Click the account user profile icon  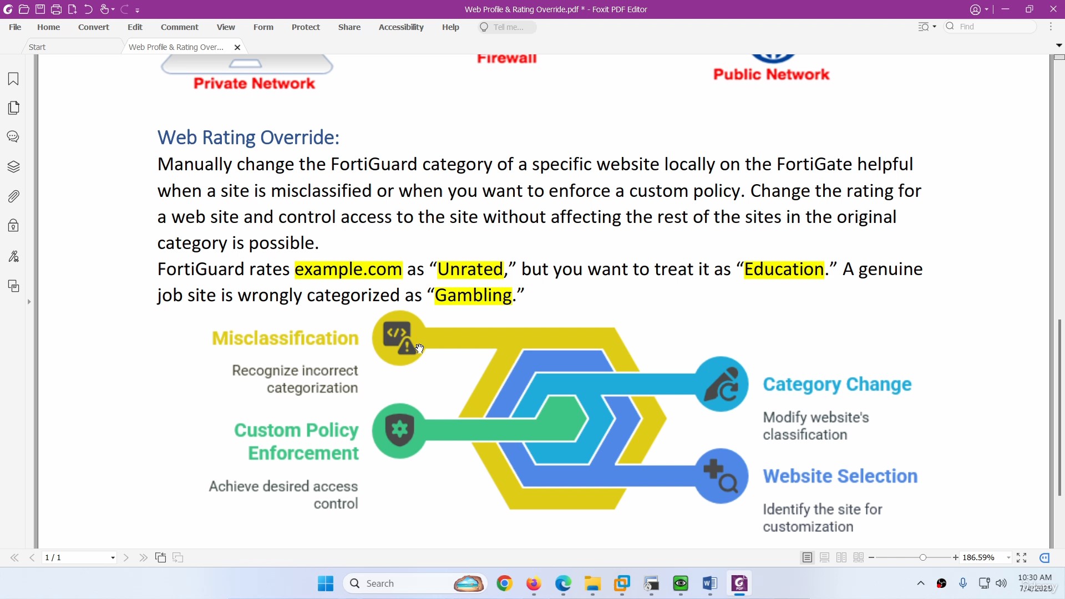[x=975, y=9]
